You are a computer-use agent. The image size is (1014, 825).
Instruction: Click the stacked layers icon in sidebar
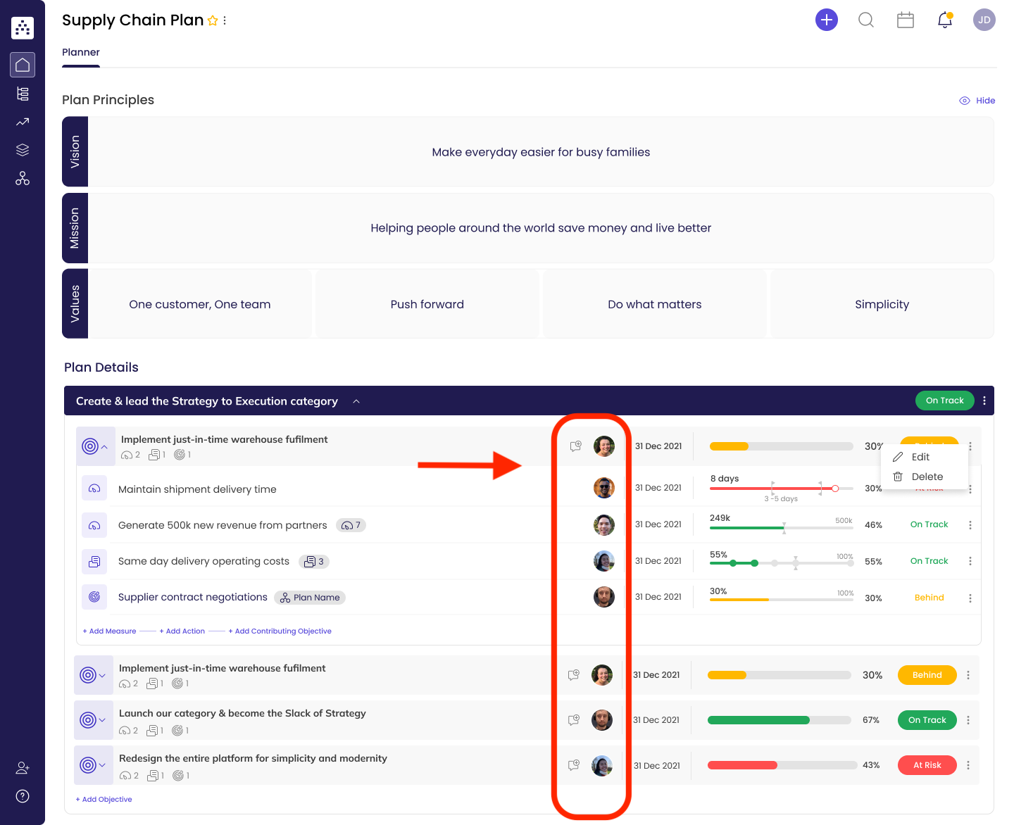23,150
